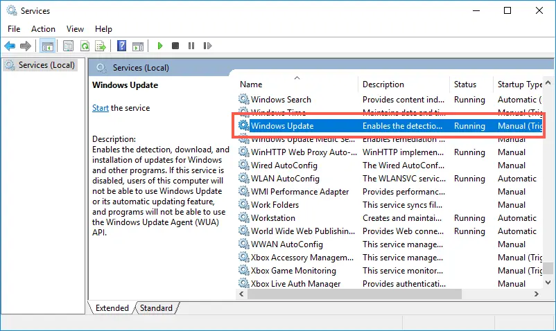Click the Xbox Game Monitoring gear icon
Viewport: 556px width, 331px height.
tap(243, 270)
